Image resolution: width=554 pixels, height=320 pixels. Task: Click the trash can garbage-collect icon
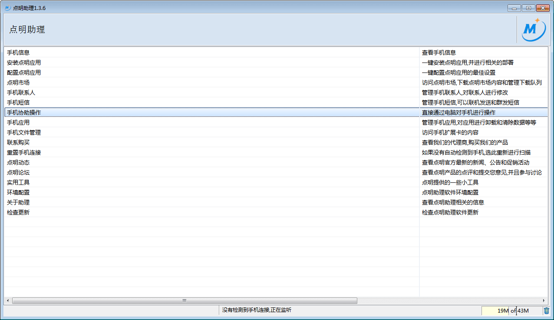click(x=547, y=310)
